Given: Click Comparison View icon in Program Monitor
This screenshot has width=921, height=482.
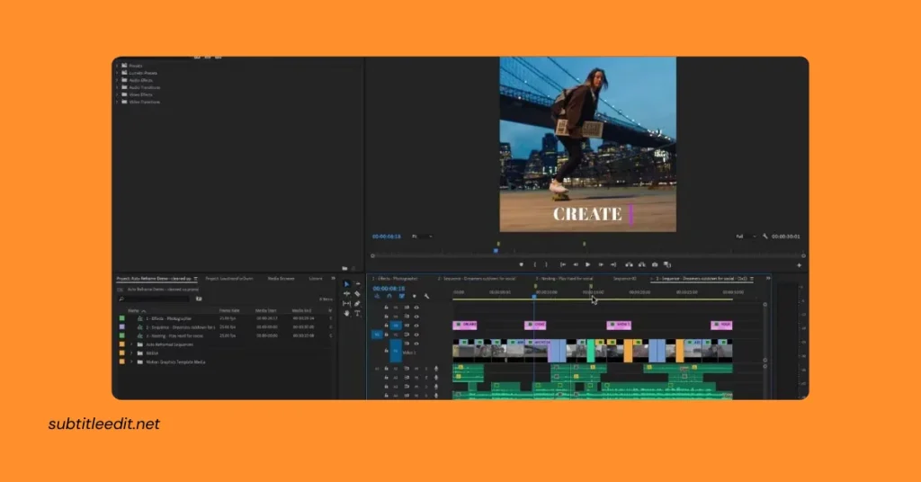Looking at the screenshot, I should 667,264.
